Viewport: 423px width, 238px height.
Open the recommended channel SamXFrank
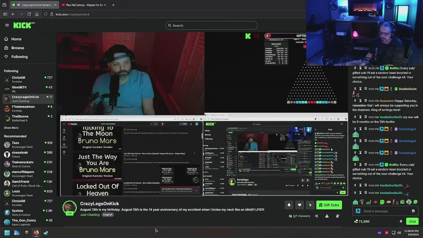coord(28,183)
